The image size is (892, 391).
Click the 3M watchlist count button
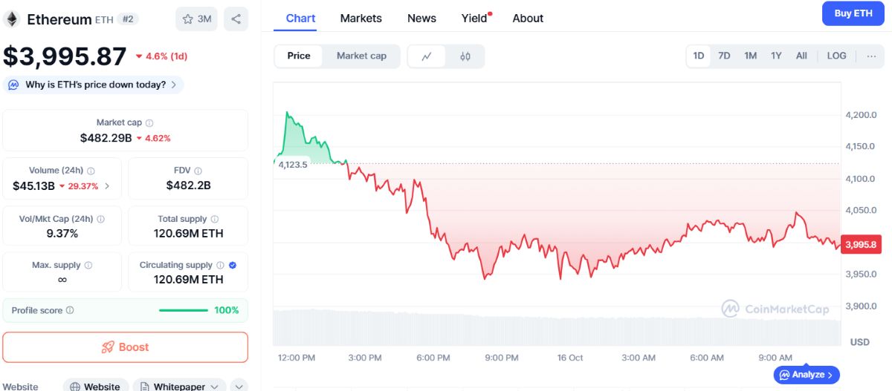click(196, 19)
